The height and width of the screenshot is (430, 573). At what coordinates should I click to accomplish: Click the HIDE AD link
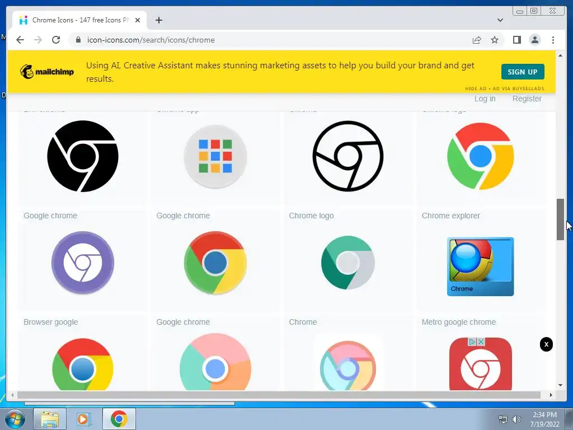[476, 88]
